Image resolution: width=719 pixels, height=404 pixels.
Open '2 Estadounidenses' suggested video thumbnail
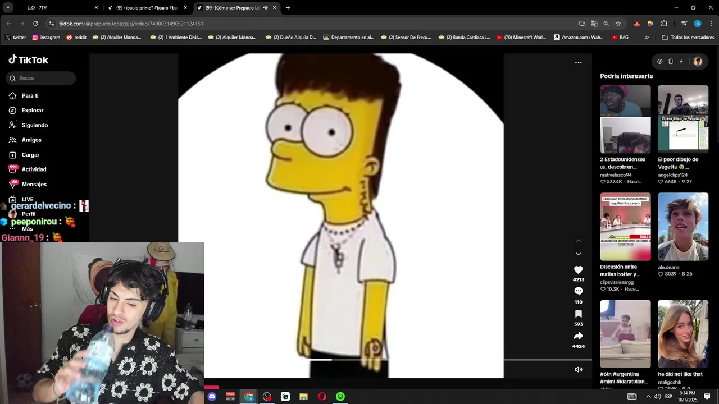[625, 120]
